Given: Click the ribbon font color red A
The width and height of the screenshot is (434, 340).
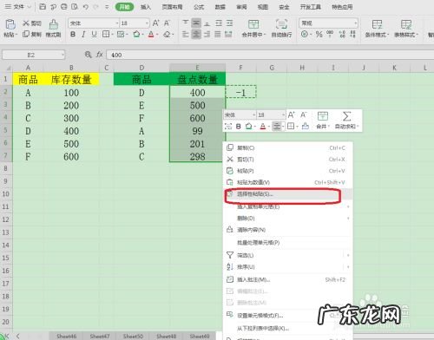Looking at the screenshot, I should coord(151,35).
